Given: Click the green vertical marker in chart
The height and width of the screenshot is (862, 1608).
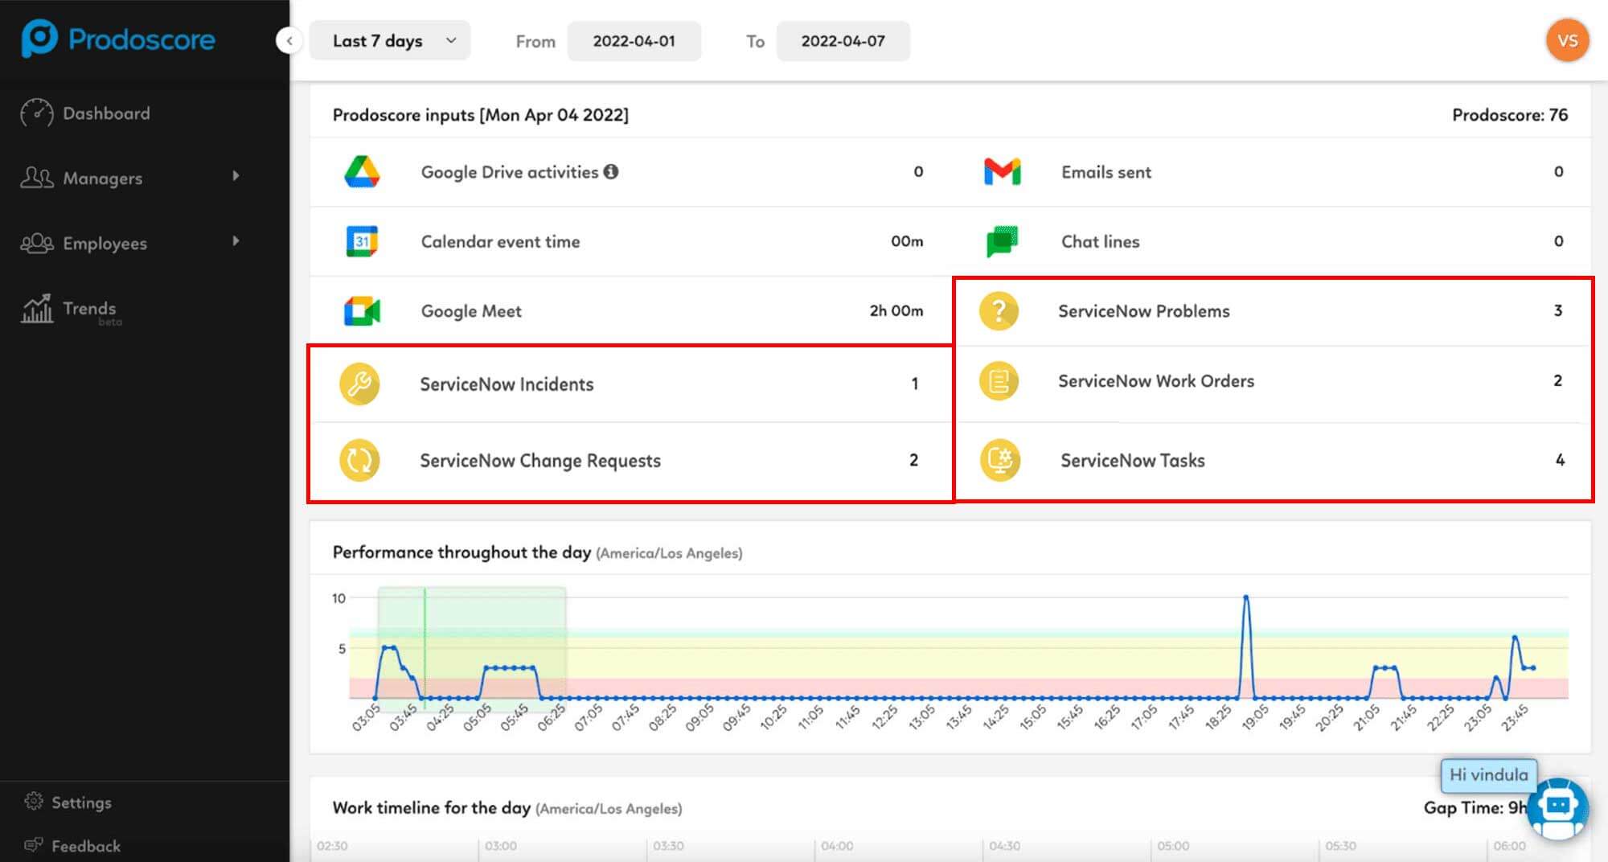Looking at the screenshot, I should click(x=425, y=649).
